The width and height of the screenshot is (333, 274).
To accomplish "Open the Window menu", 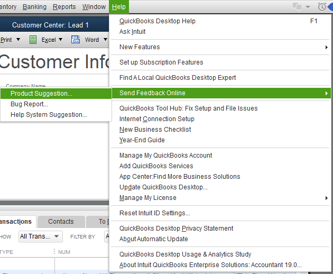I will [x=94, y=7].
